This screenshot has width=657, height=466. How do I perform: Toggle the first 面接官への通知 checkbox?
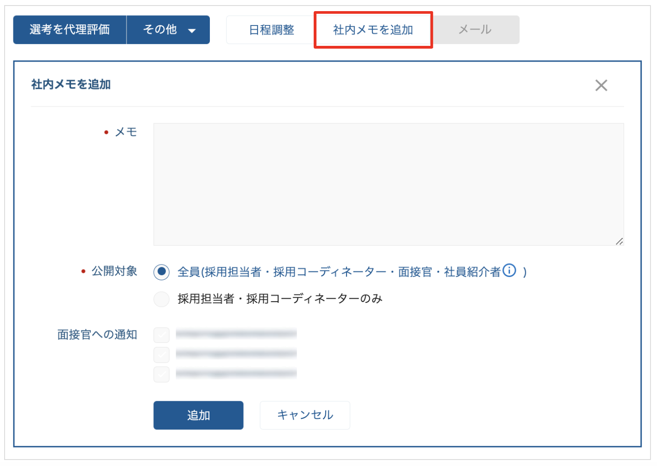pos(161,335)
